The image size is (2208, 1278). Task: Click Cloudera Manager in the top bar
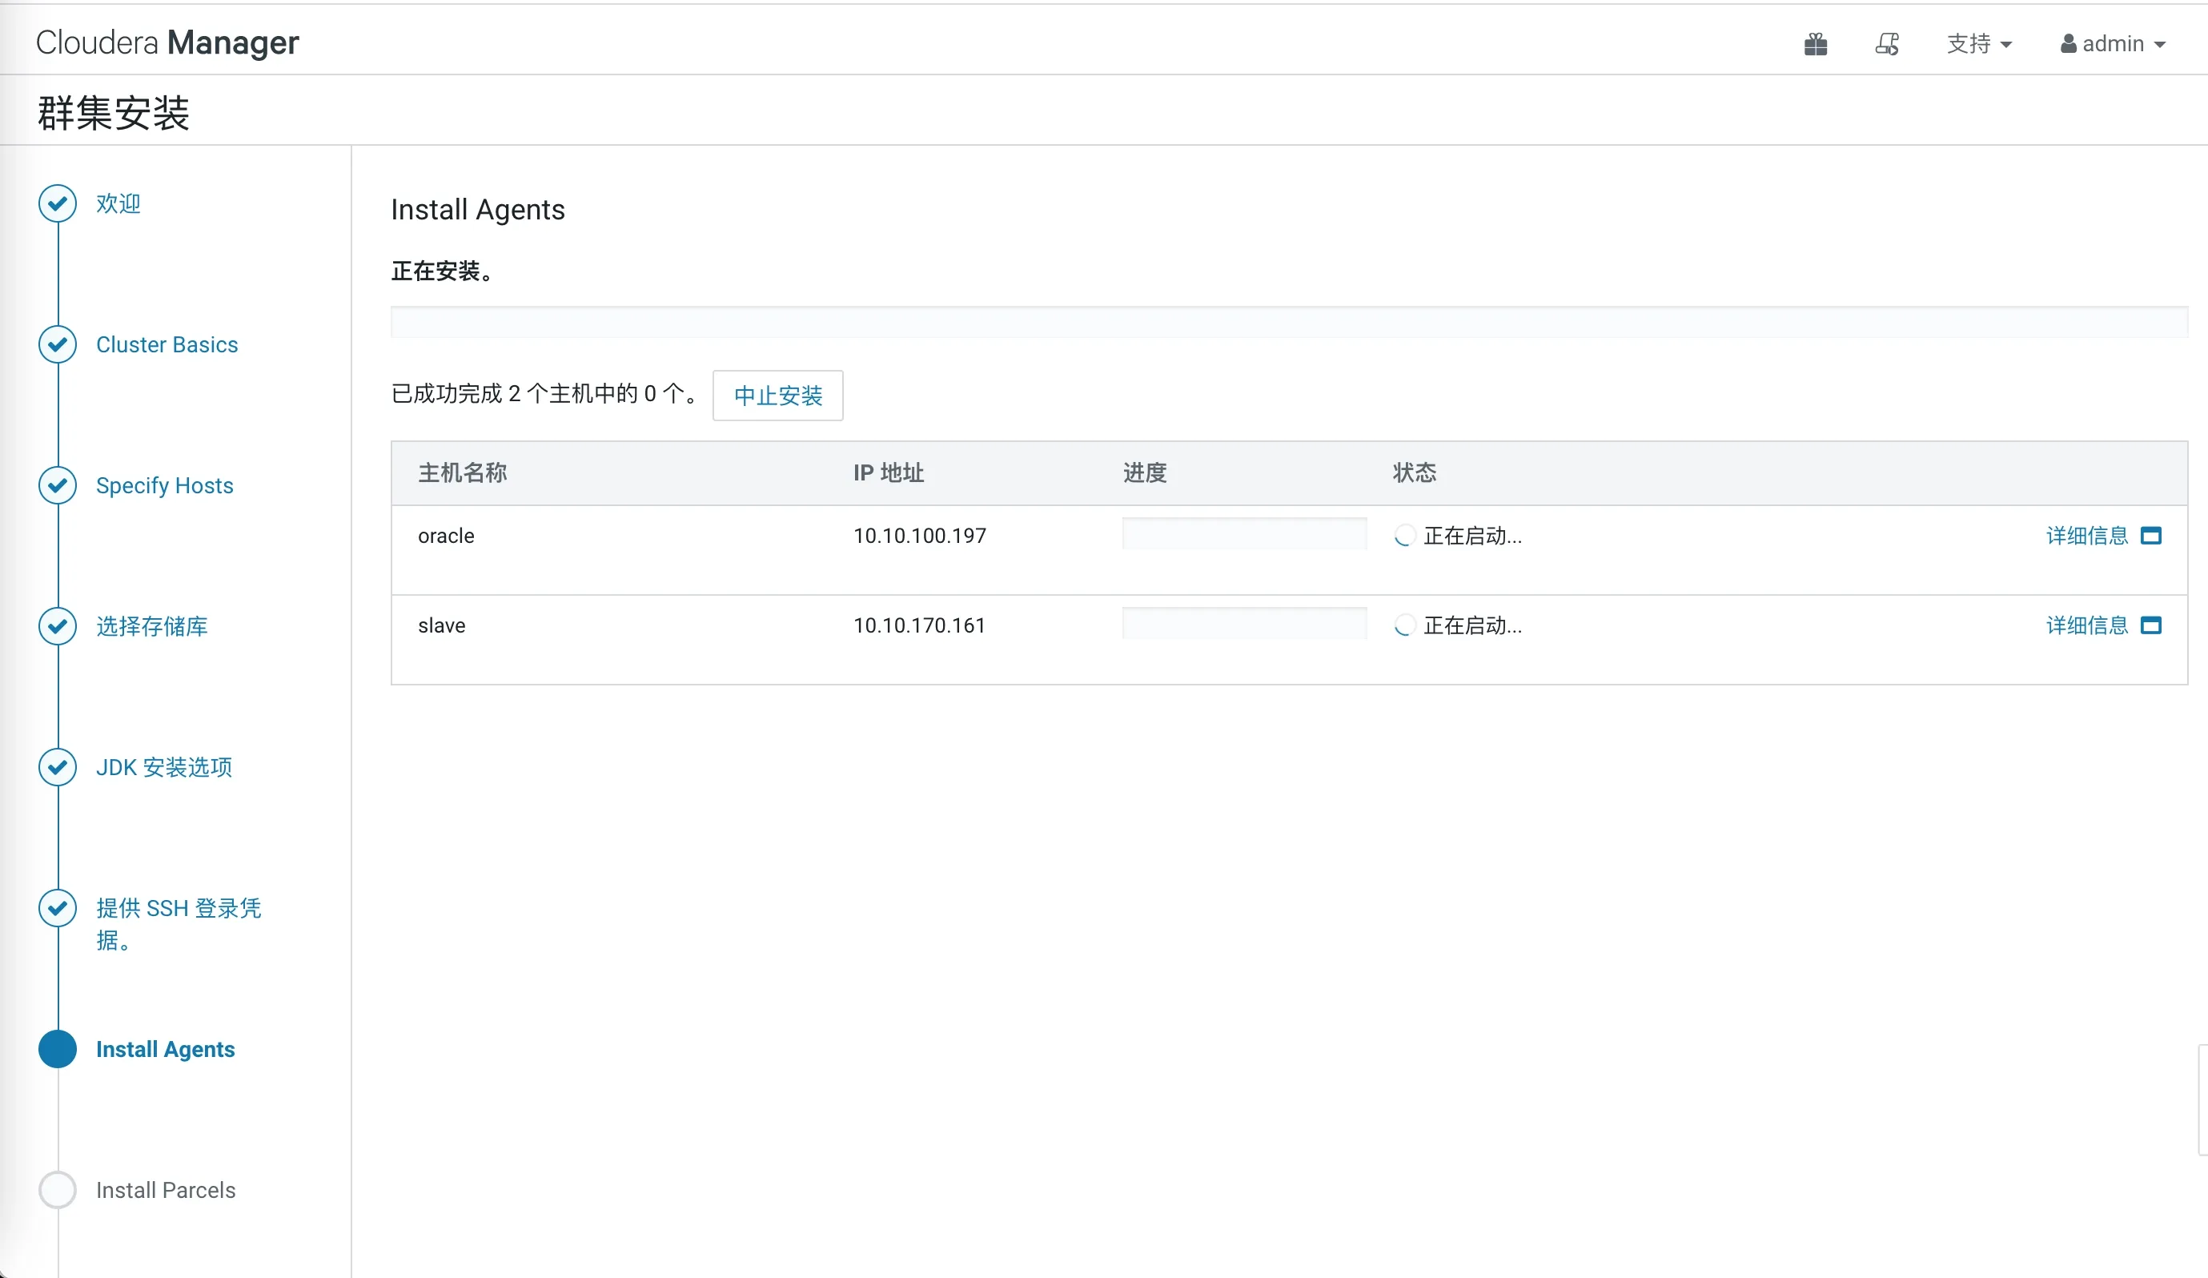[167, 41]
